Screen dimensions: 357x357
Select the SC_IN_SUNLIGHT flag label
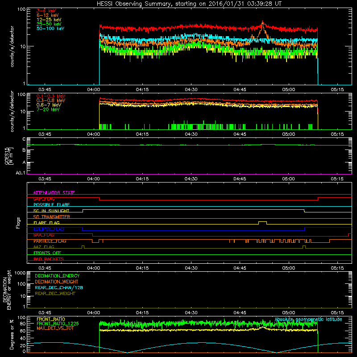pos(51,211)
